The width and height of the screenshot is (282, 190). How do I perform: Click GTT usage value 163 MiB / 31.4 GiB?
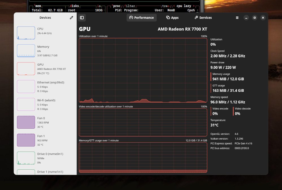point(228,90)
